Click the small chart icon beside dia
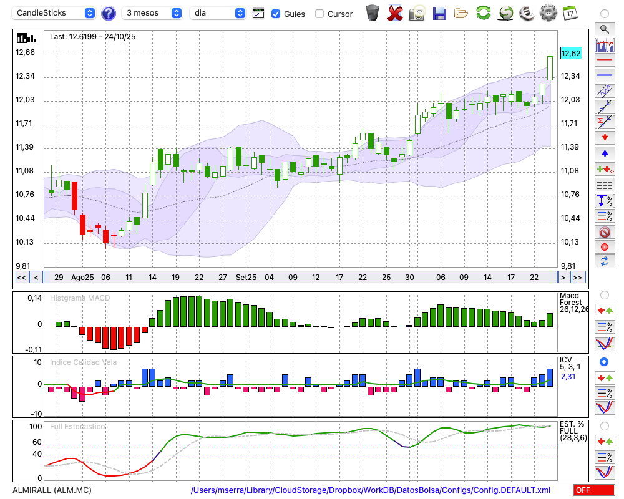The width and height of the screenshot is (624, 499). [258, 14]
